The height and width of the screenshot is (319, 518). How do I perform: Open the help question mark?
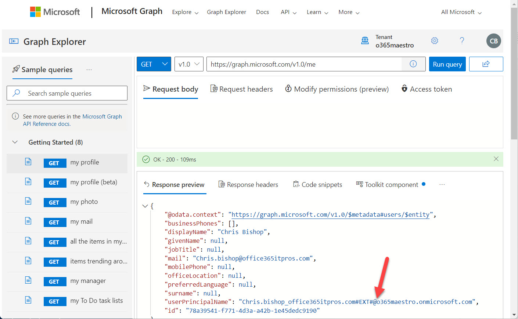tap(462, 40)
